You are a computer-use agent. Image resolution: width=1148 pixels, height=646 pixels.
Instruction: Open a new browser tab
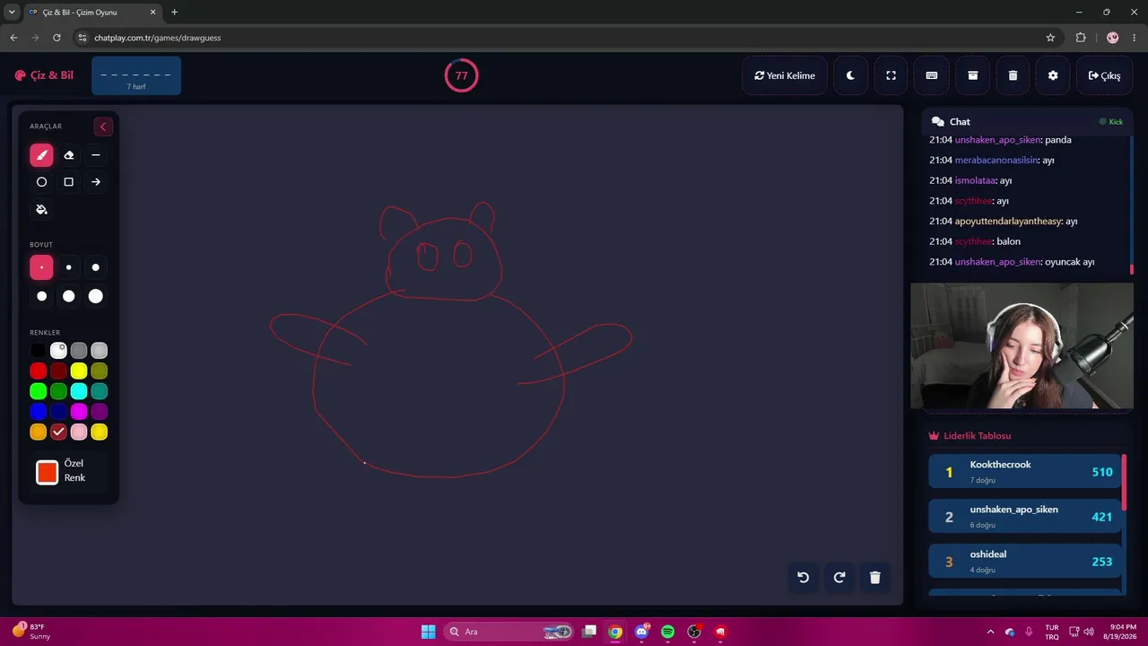coord(174,12)
